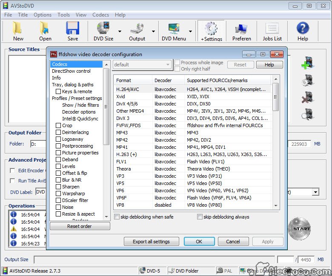
Task: Click the DVD Menu monitor icon
Action: coord(174,28)
